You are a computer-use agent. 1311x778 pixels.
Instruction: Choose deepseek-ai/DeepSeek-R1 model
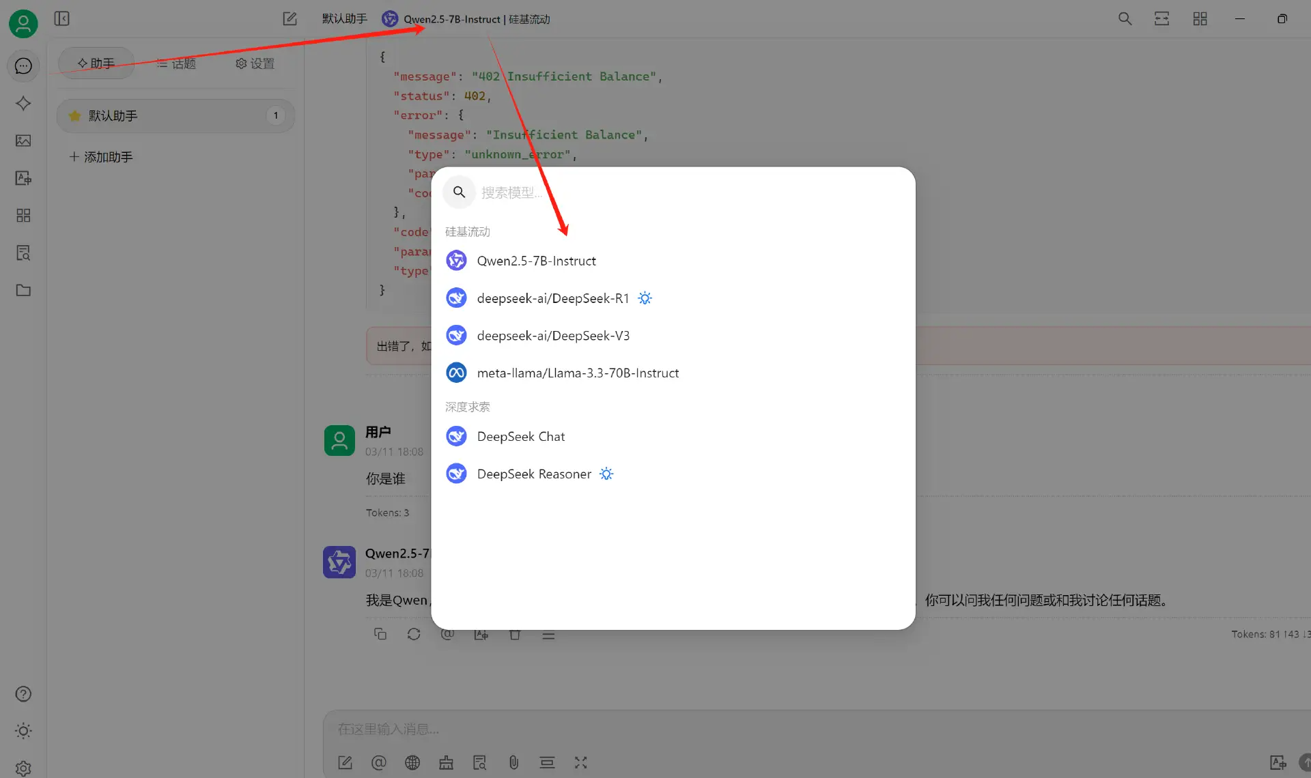[x=673, y=298]
